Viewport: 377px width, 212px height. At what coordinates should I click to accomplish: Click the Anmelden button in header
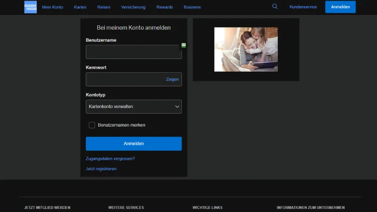[340, 7]
